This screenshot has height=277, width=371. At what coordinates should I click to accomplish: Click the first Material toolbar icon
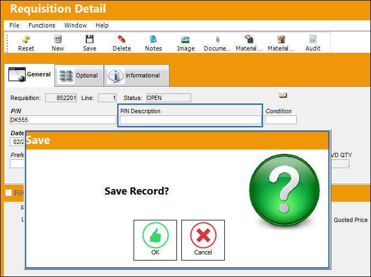click(x=249, y=43)
